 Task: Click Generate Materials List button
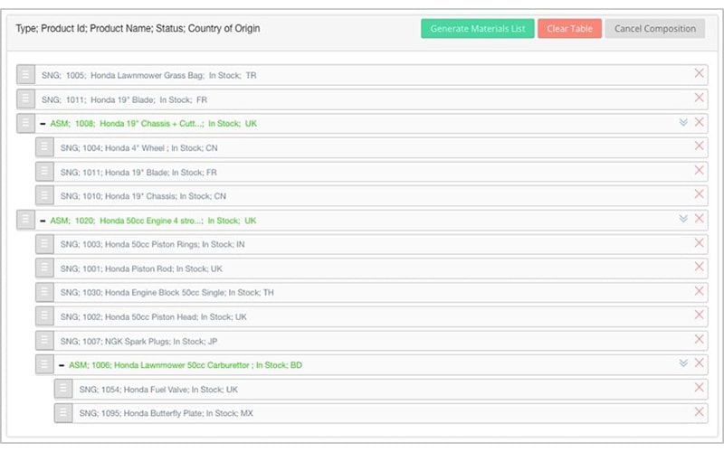[478, 29]
